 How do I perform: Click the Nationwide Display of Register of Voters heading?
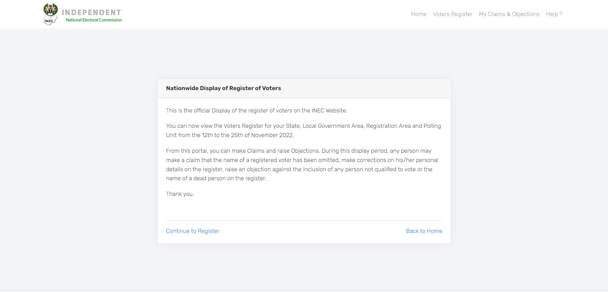(x=223, y=88)
